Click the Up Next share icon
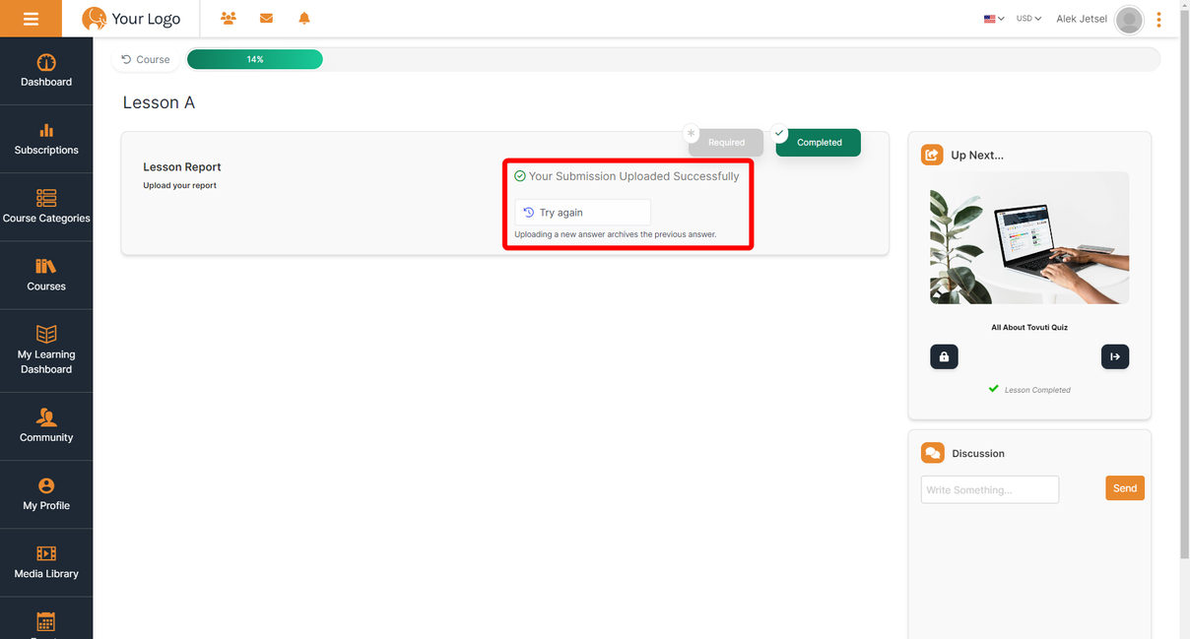This screenshot has height=639, width=1190. click(932, 155)
